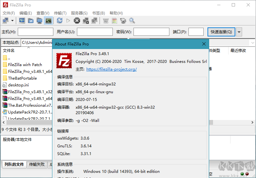256x178 pixels.
Task: Refresh file and folder lists
Action: click(59, 21)
